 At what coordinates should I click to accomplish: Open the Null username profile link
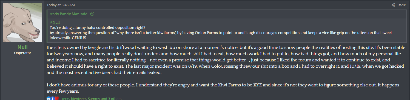[22, 47]
